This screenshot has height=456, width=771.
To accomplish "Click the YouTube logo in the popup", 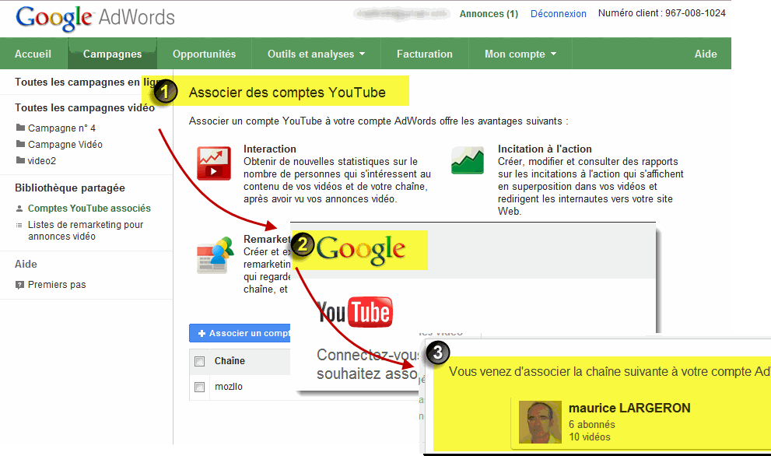I will click(355, 312).
